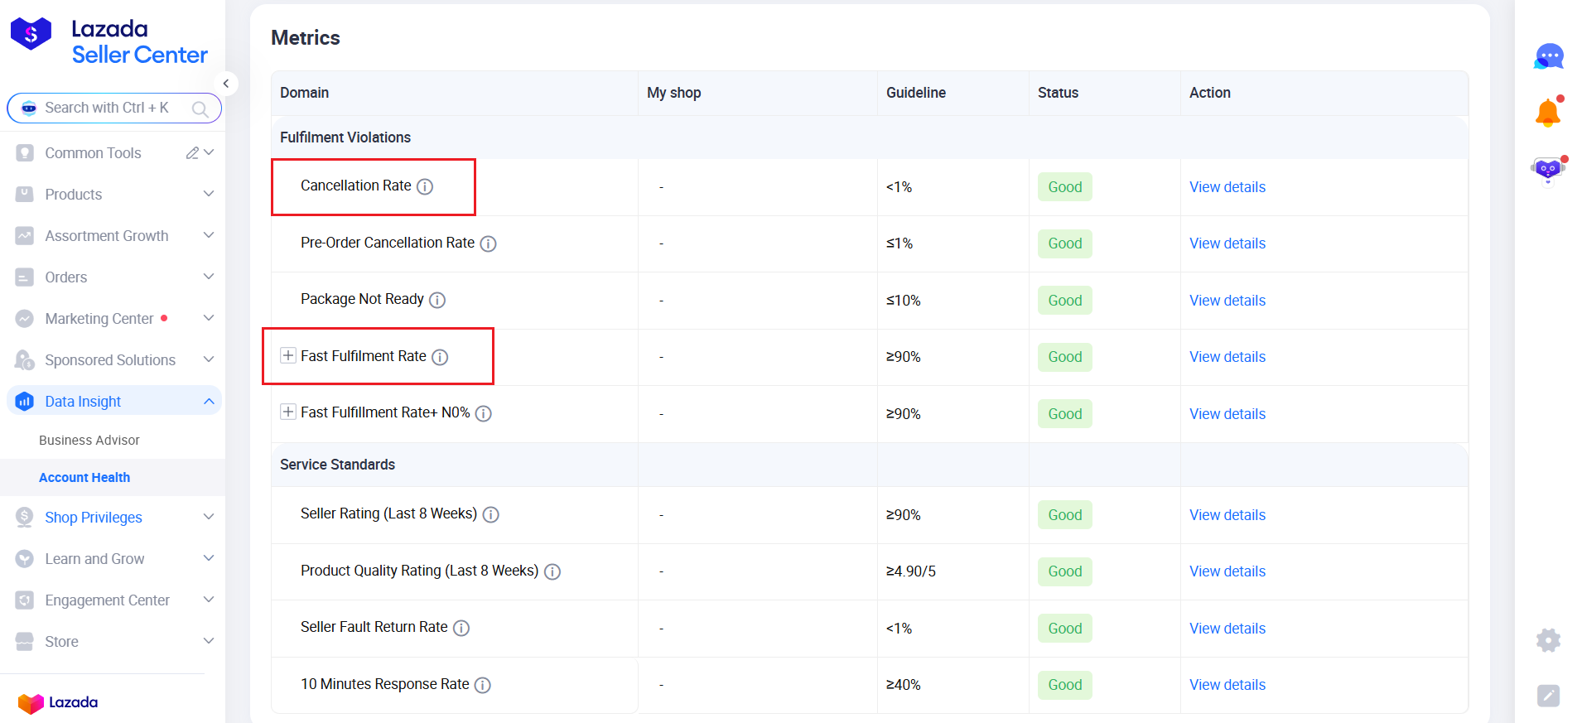Open Business Advisor submenu item
The image size is (1582, 723).
tap(89, 441)
